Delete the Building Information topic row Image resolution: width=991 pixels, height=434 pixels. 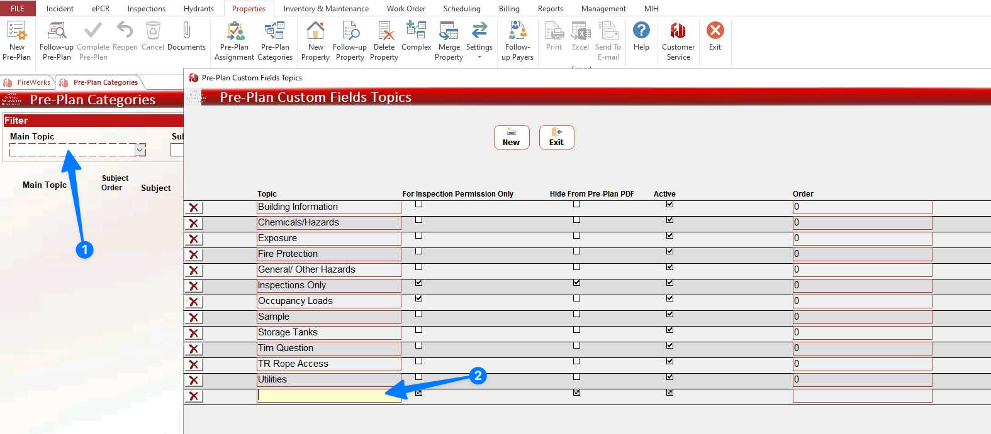[194, 208]
